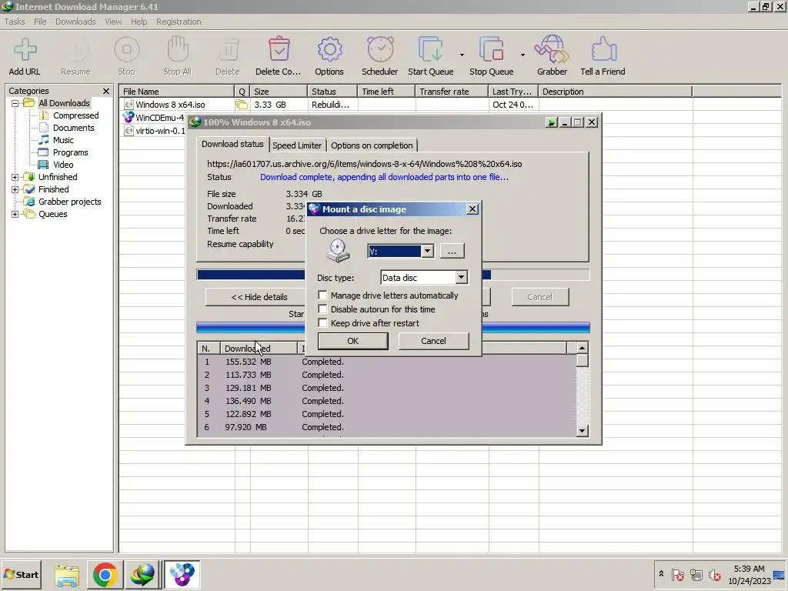Click the Start button

coord(21,575)
